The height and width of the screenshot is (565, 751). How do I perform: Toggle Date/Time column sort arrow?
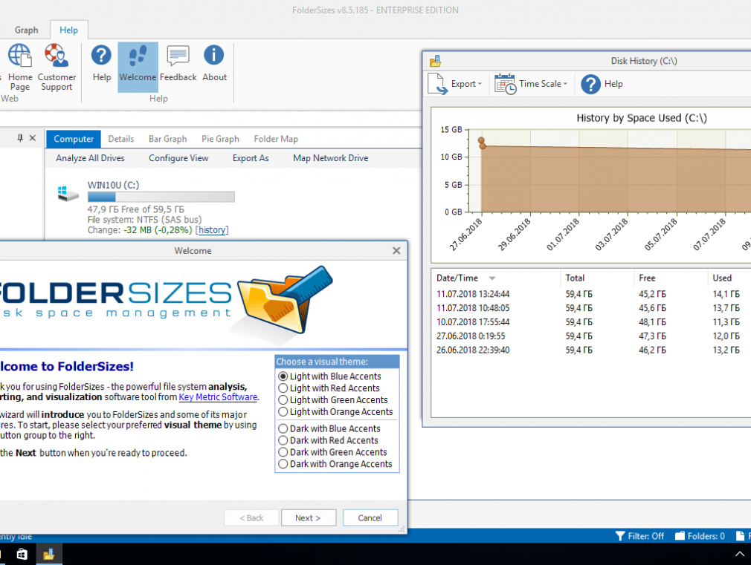tap(492, 278)
